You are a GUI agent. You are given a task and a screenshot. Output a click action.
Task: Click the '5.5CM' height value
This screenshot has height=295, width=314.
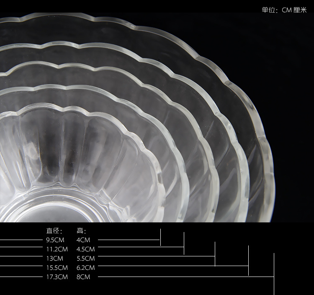[85, 258]
